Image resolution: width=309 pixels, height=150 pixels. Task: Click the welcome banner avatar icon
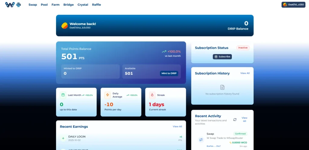click(x=65, y=25)
